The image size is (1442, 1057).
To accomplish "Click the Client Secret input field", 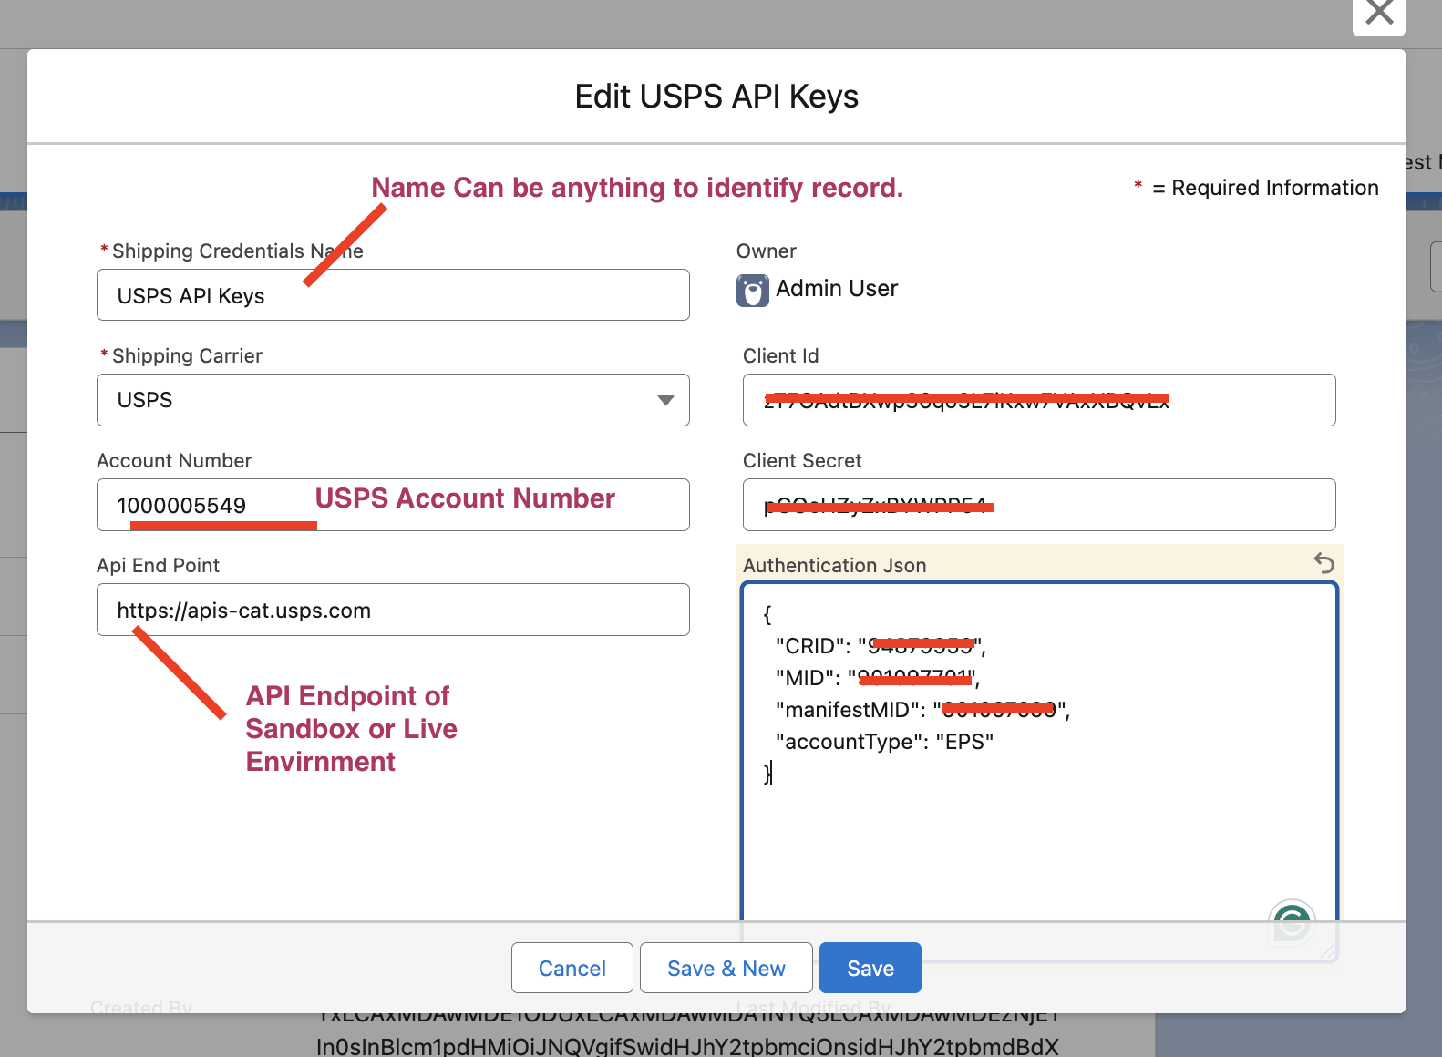I will (1039, 505).
